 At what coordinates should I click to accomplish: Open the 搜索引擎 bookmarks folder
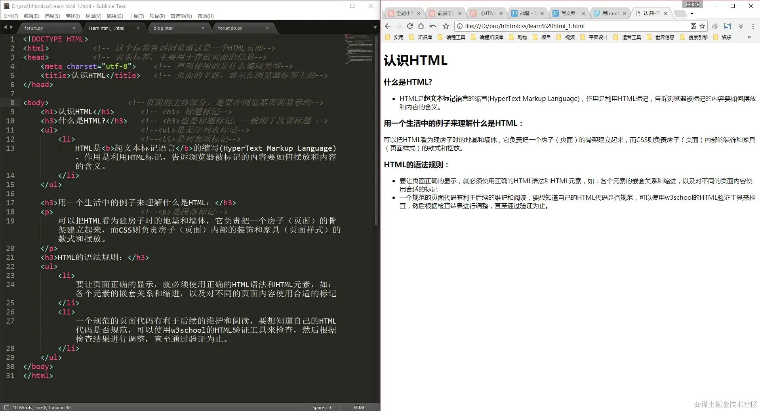(693, 37)
